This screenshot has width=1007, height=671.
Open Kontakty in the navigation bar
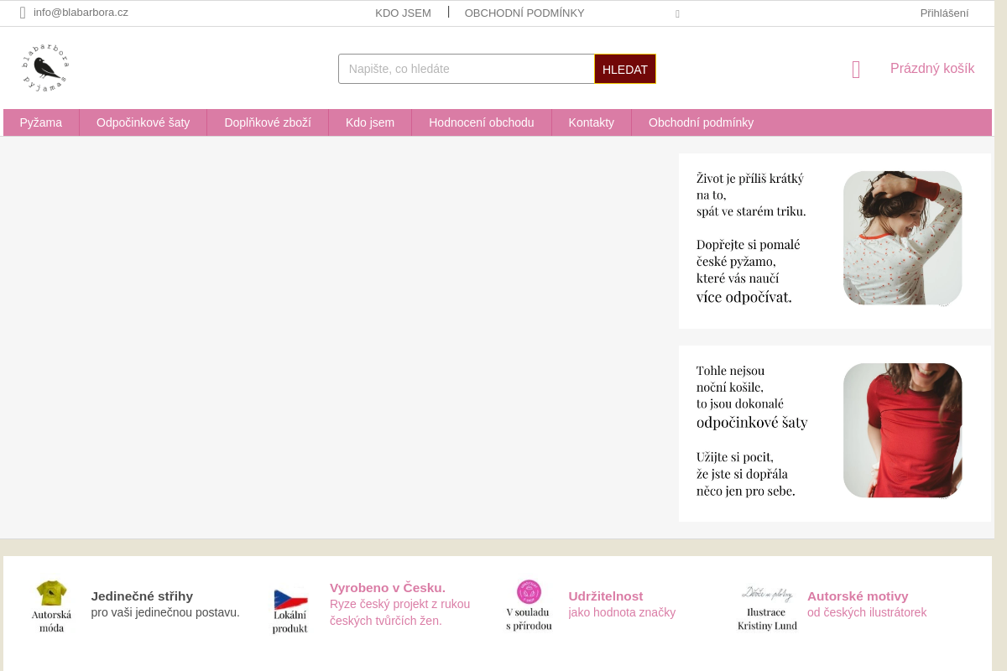[x=592, y=122]
